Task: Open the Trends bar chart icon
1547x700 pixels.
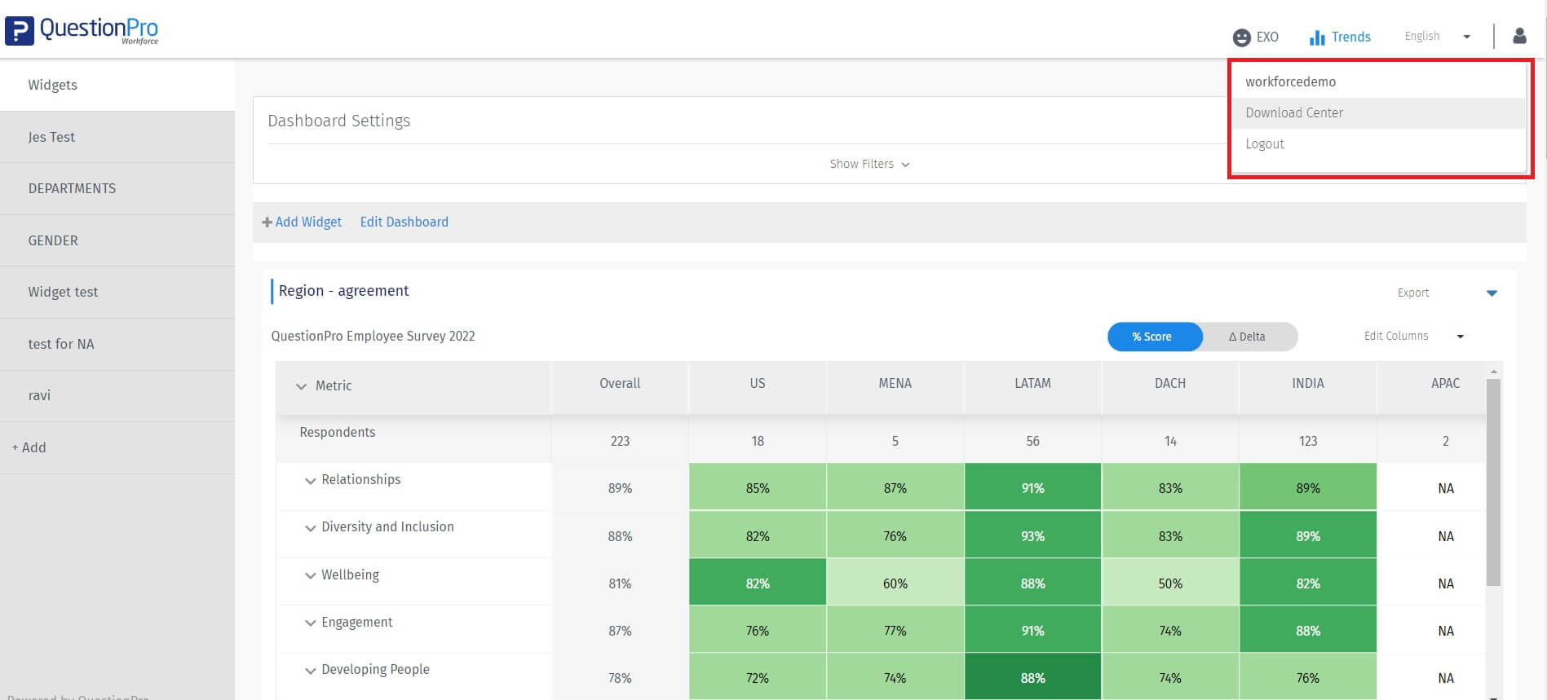Action: (x=1316, y=37)
